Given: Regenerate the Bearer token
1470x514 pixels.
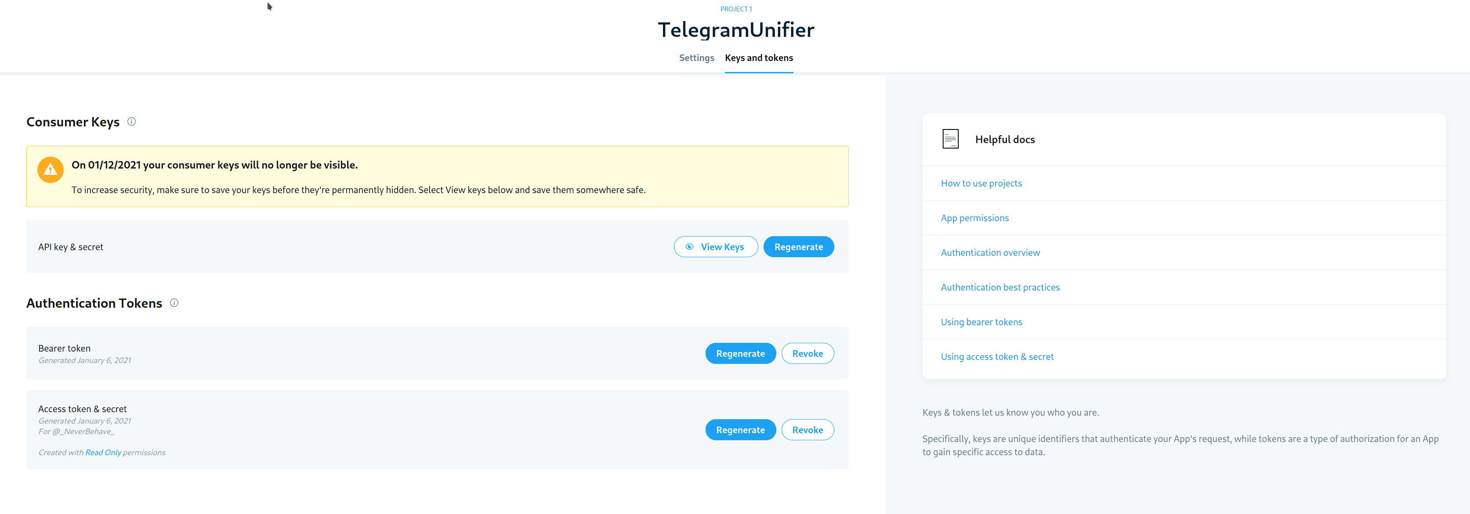Looking at the screenshot, I should [740, 353].
